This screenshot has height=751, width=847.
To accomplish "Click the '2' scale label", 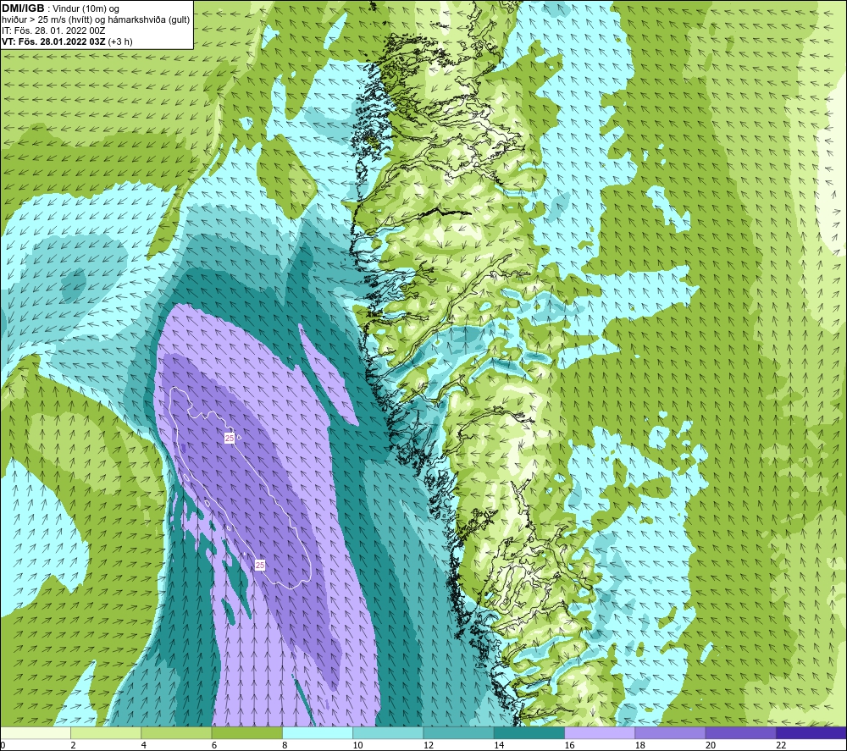I will click(73, 745).
